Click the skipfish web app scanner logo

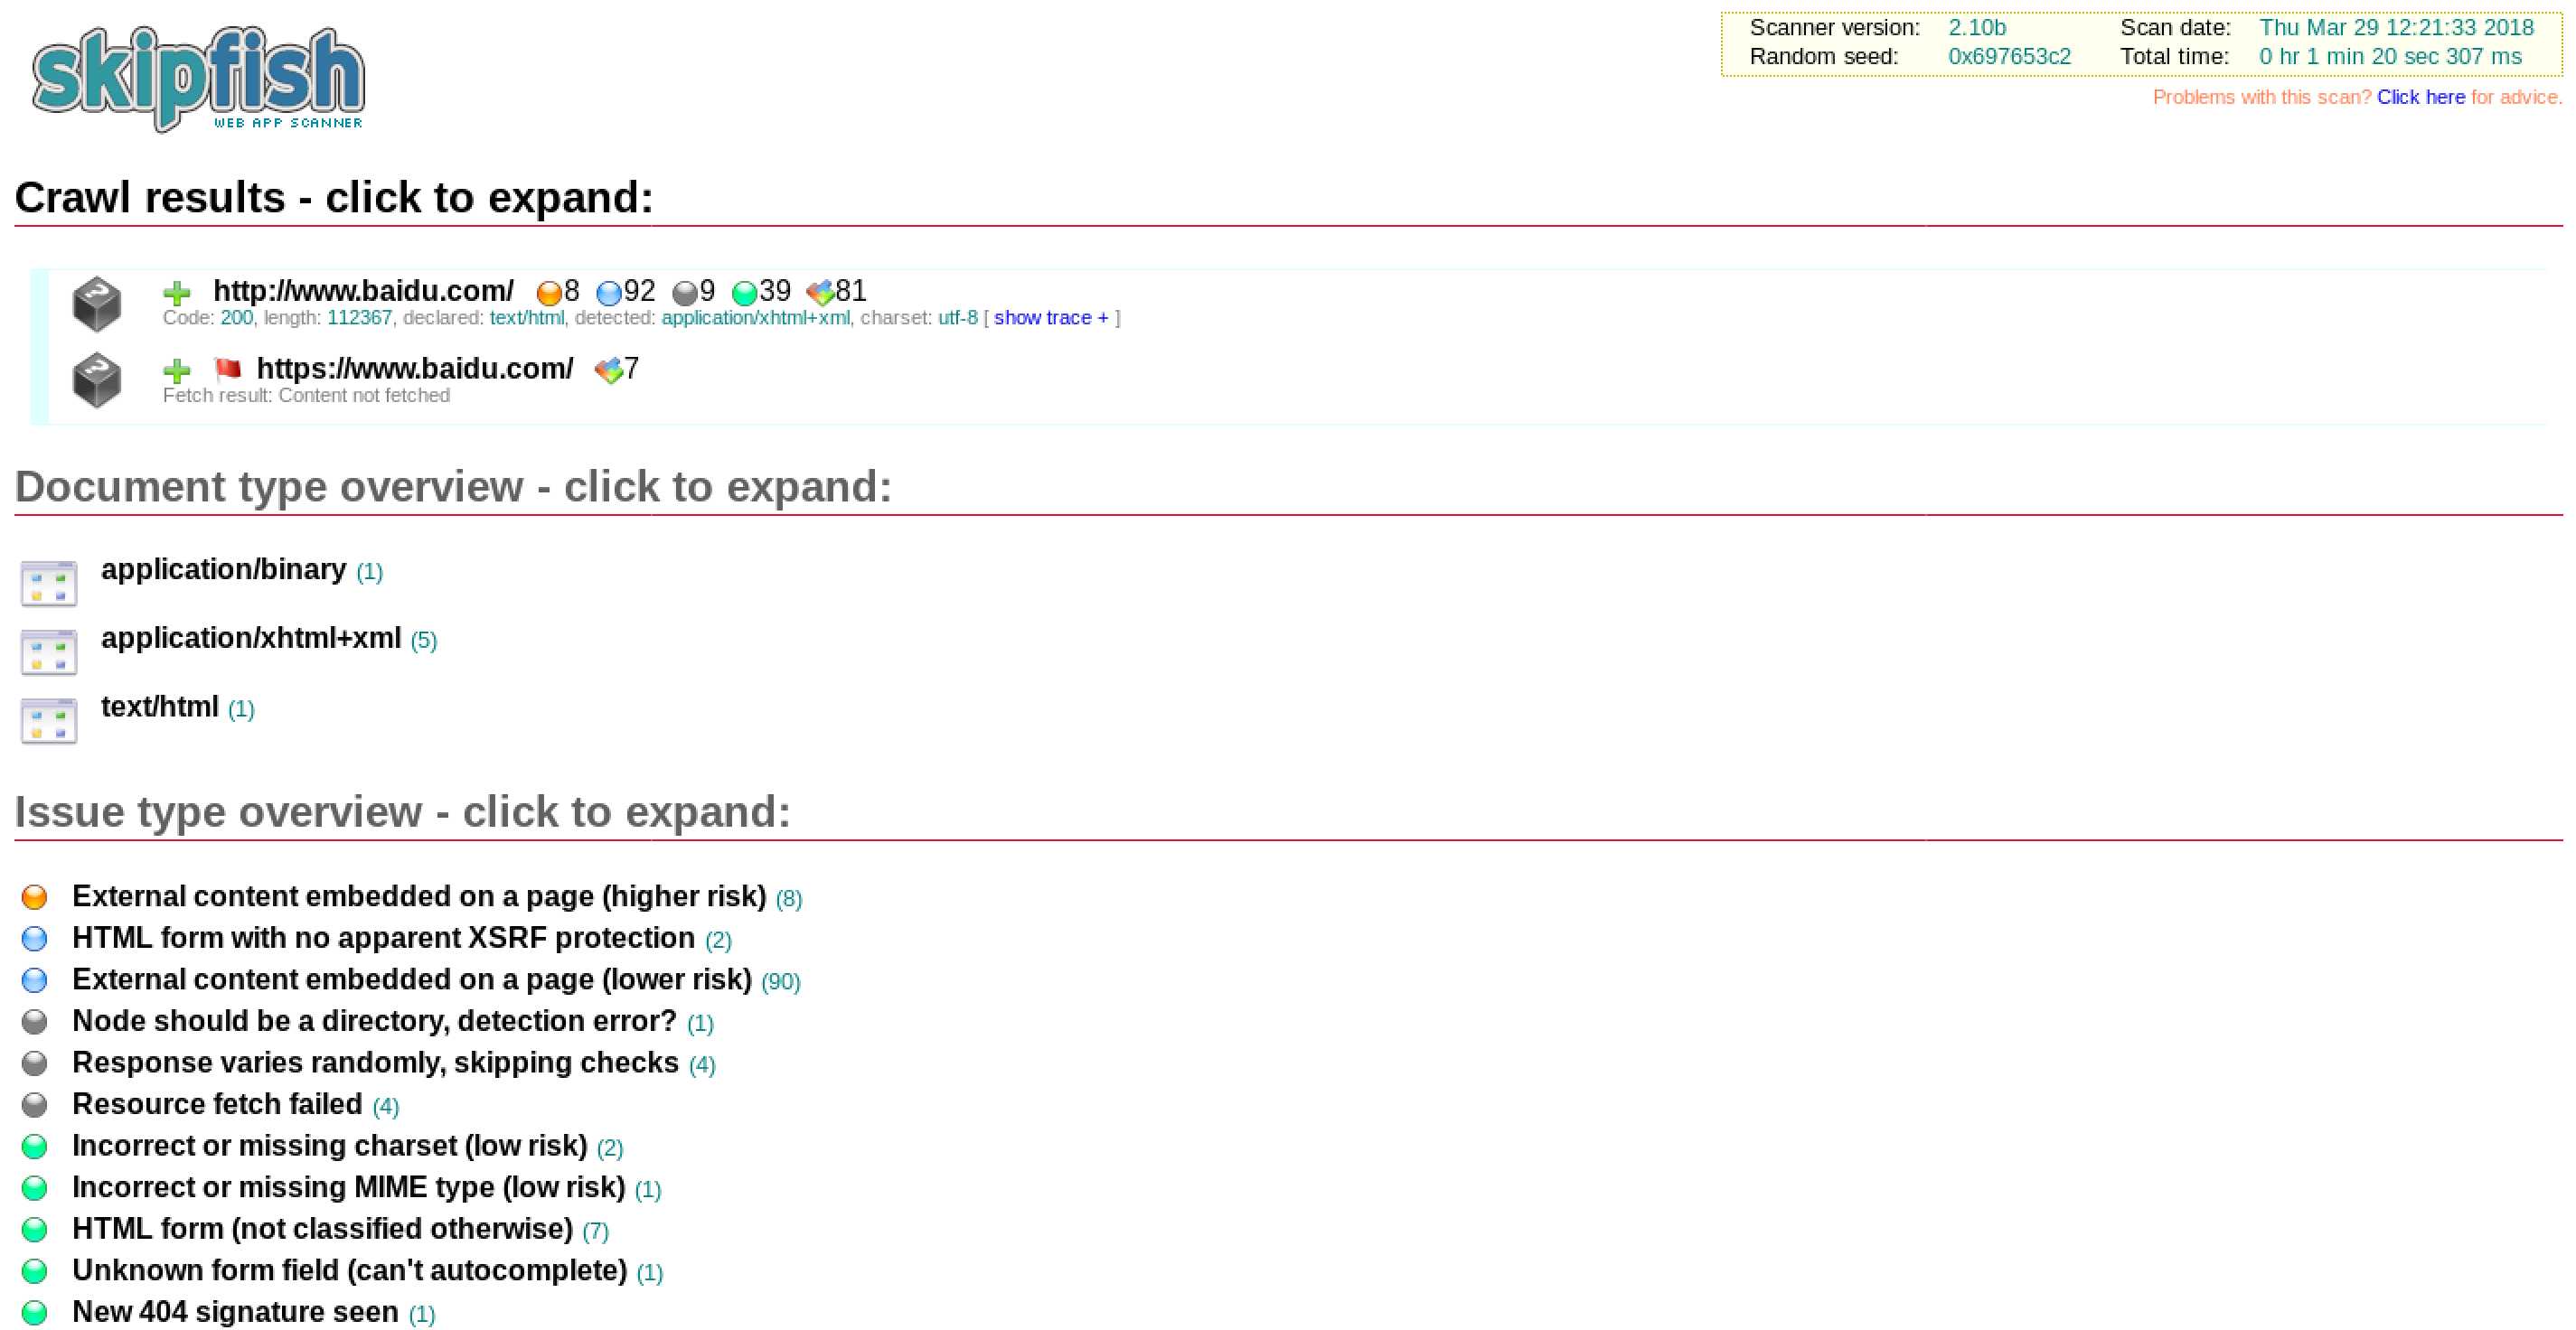[x=198, y=79]
